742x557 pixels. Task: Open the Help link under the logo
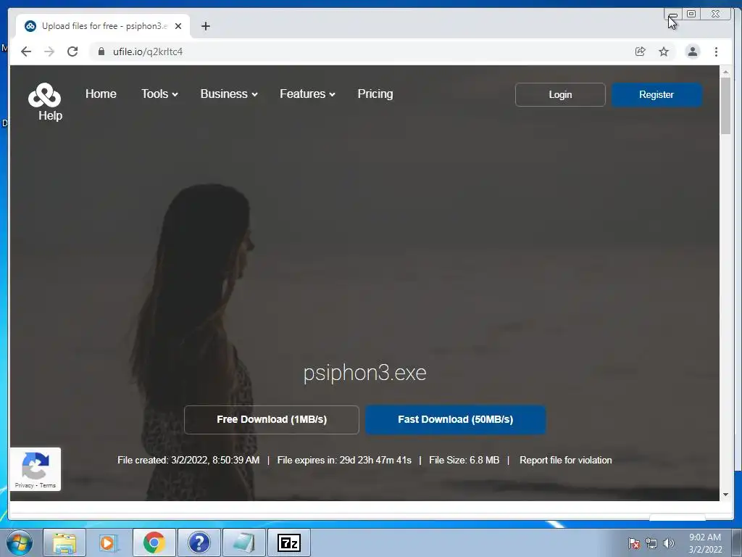pyautogui.click(x=50, y=115)
